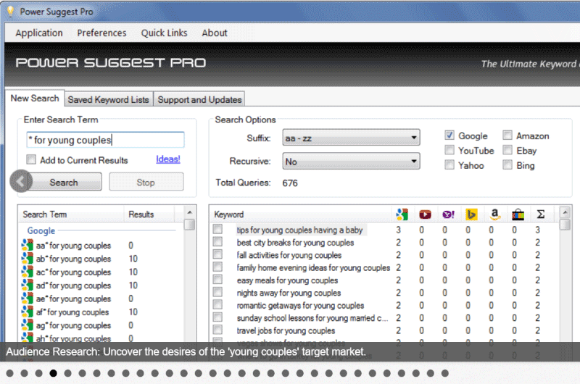Open the Preferences menu
This screenshot has width=580, height=384.
pos(101,33)
